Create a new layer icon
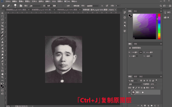The image size is (172, 107). click(x=155, y=106)
